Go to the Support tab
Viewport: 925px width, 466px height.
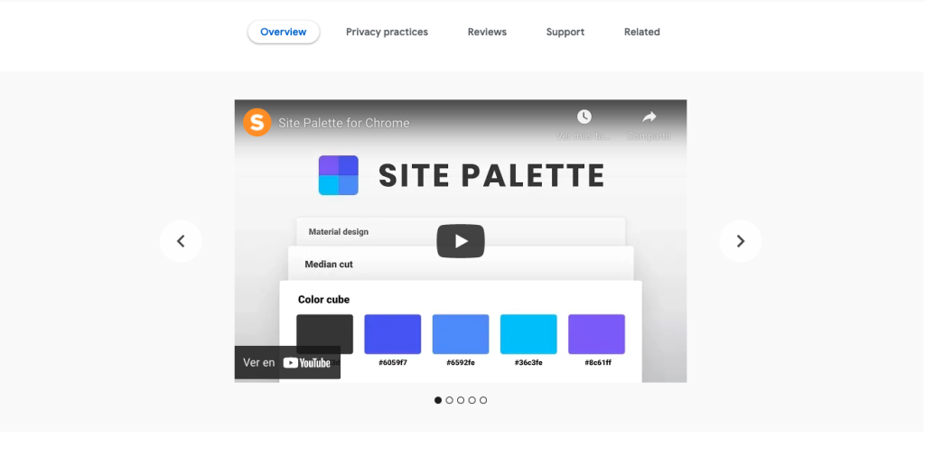(565, 32)
